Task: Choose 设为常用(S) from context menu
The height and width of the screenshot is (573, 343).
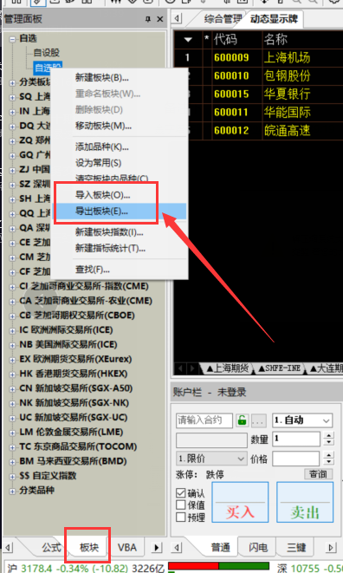Action: click(x=98, y=163)
